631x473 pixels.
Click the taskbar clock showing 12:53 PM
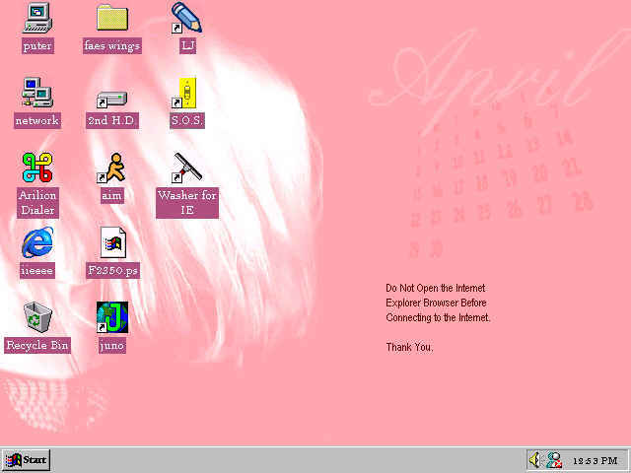click(x=596, y=460)
